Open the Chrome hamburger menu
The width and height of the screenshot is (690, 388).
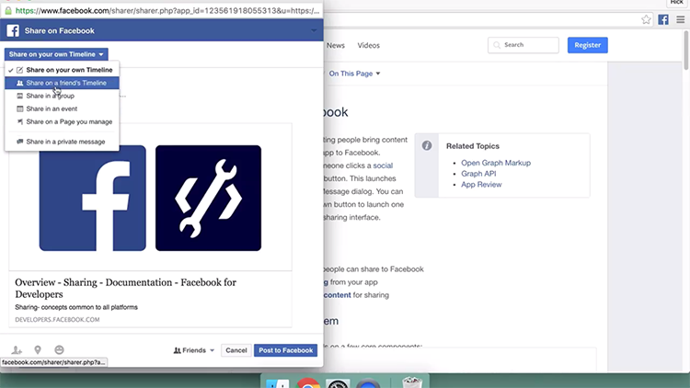680,19
